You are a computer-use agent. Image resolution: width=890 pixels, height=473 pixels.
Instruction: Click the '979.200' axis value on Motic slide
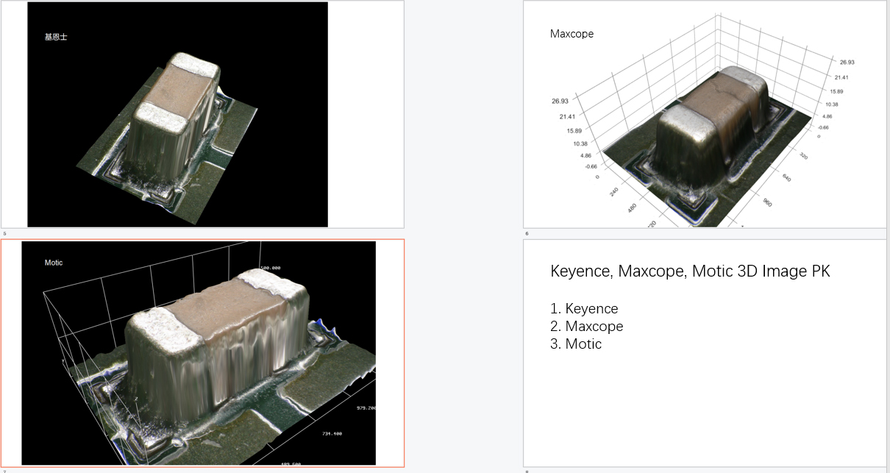tap(366, 407)
